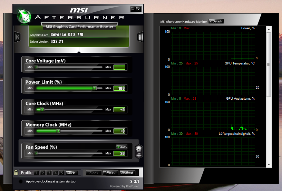The height and width of the screenshot is (191, 282).
Task: Click the Core Voltage value field
Action: pos(119,67)
